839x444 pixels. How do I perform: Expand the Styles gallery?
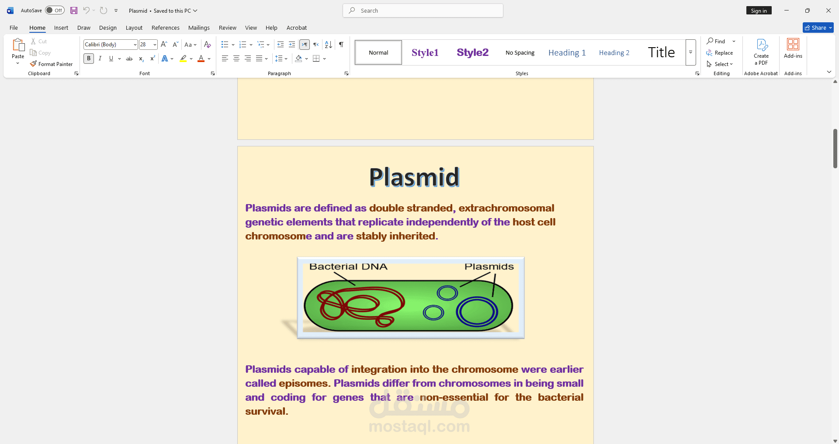tap(690, 52)
